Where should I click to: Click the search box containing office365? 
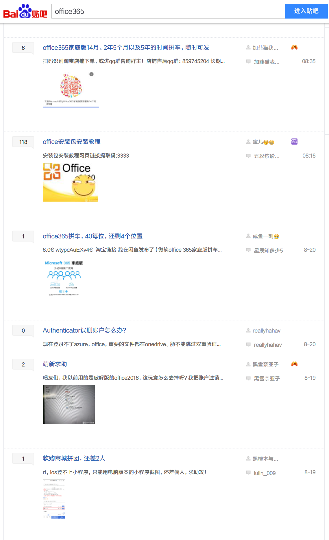168,11
